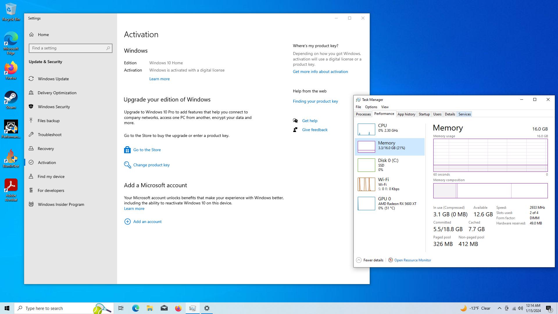Screen dimensions: 558x314
Task: Open Finding your product key link
Action: [315, 101]
